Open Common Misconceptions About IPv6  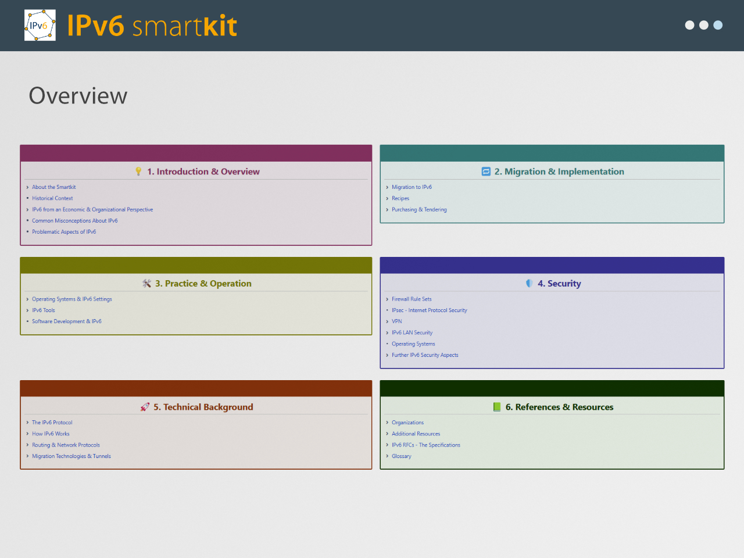point(74,221)
